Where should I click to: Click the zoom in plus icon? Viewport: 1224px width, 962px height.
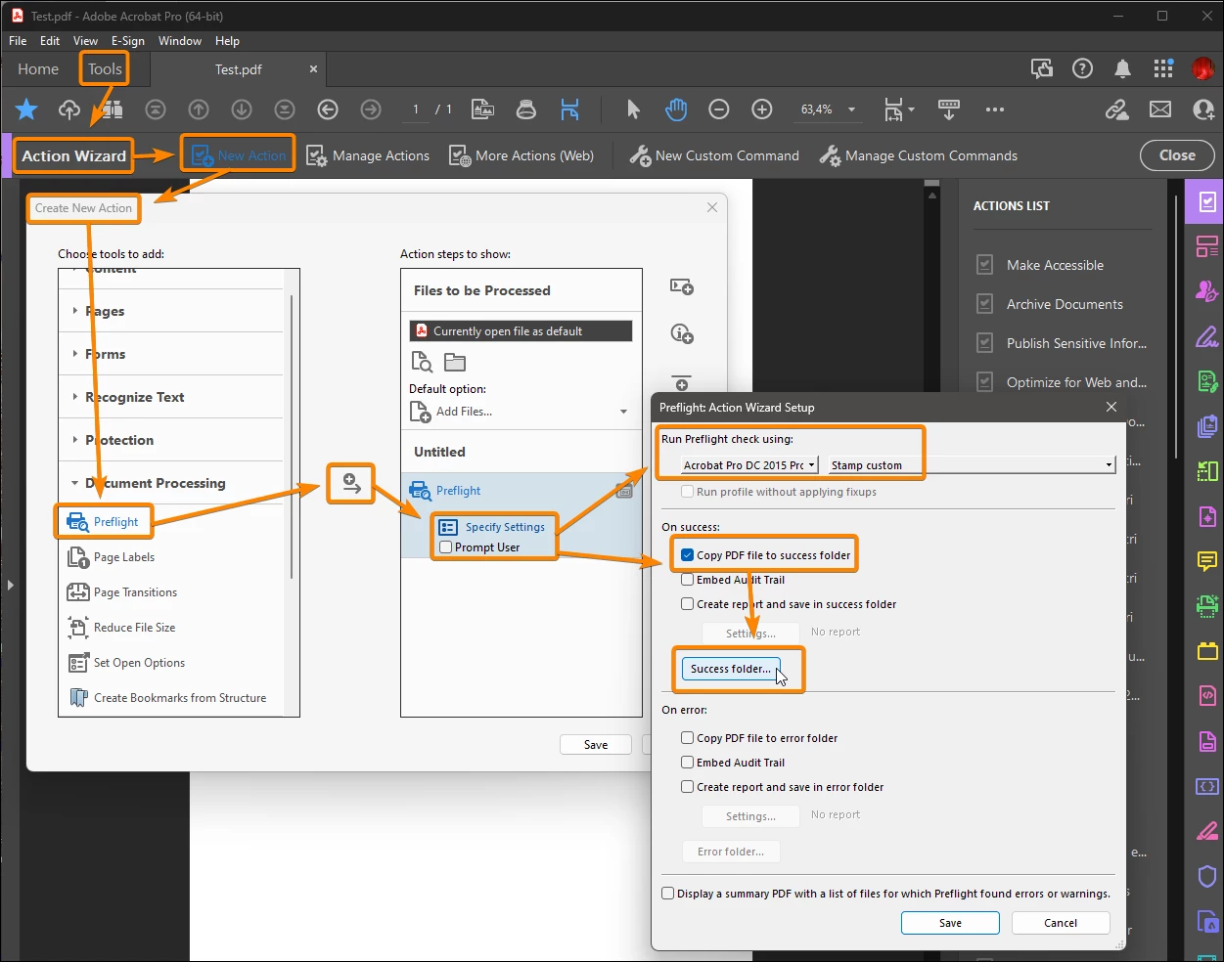coord(762,109)
